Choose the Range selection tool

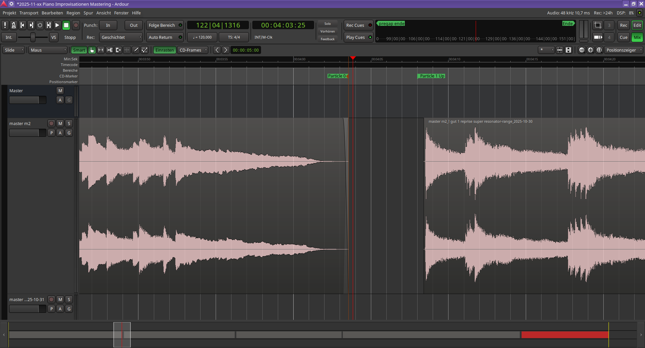(101, 50)
